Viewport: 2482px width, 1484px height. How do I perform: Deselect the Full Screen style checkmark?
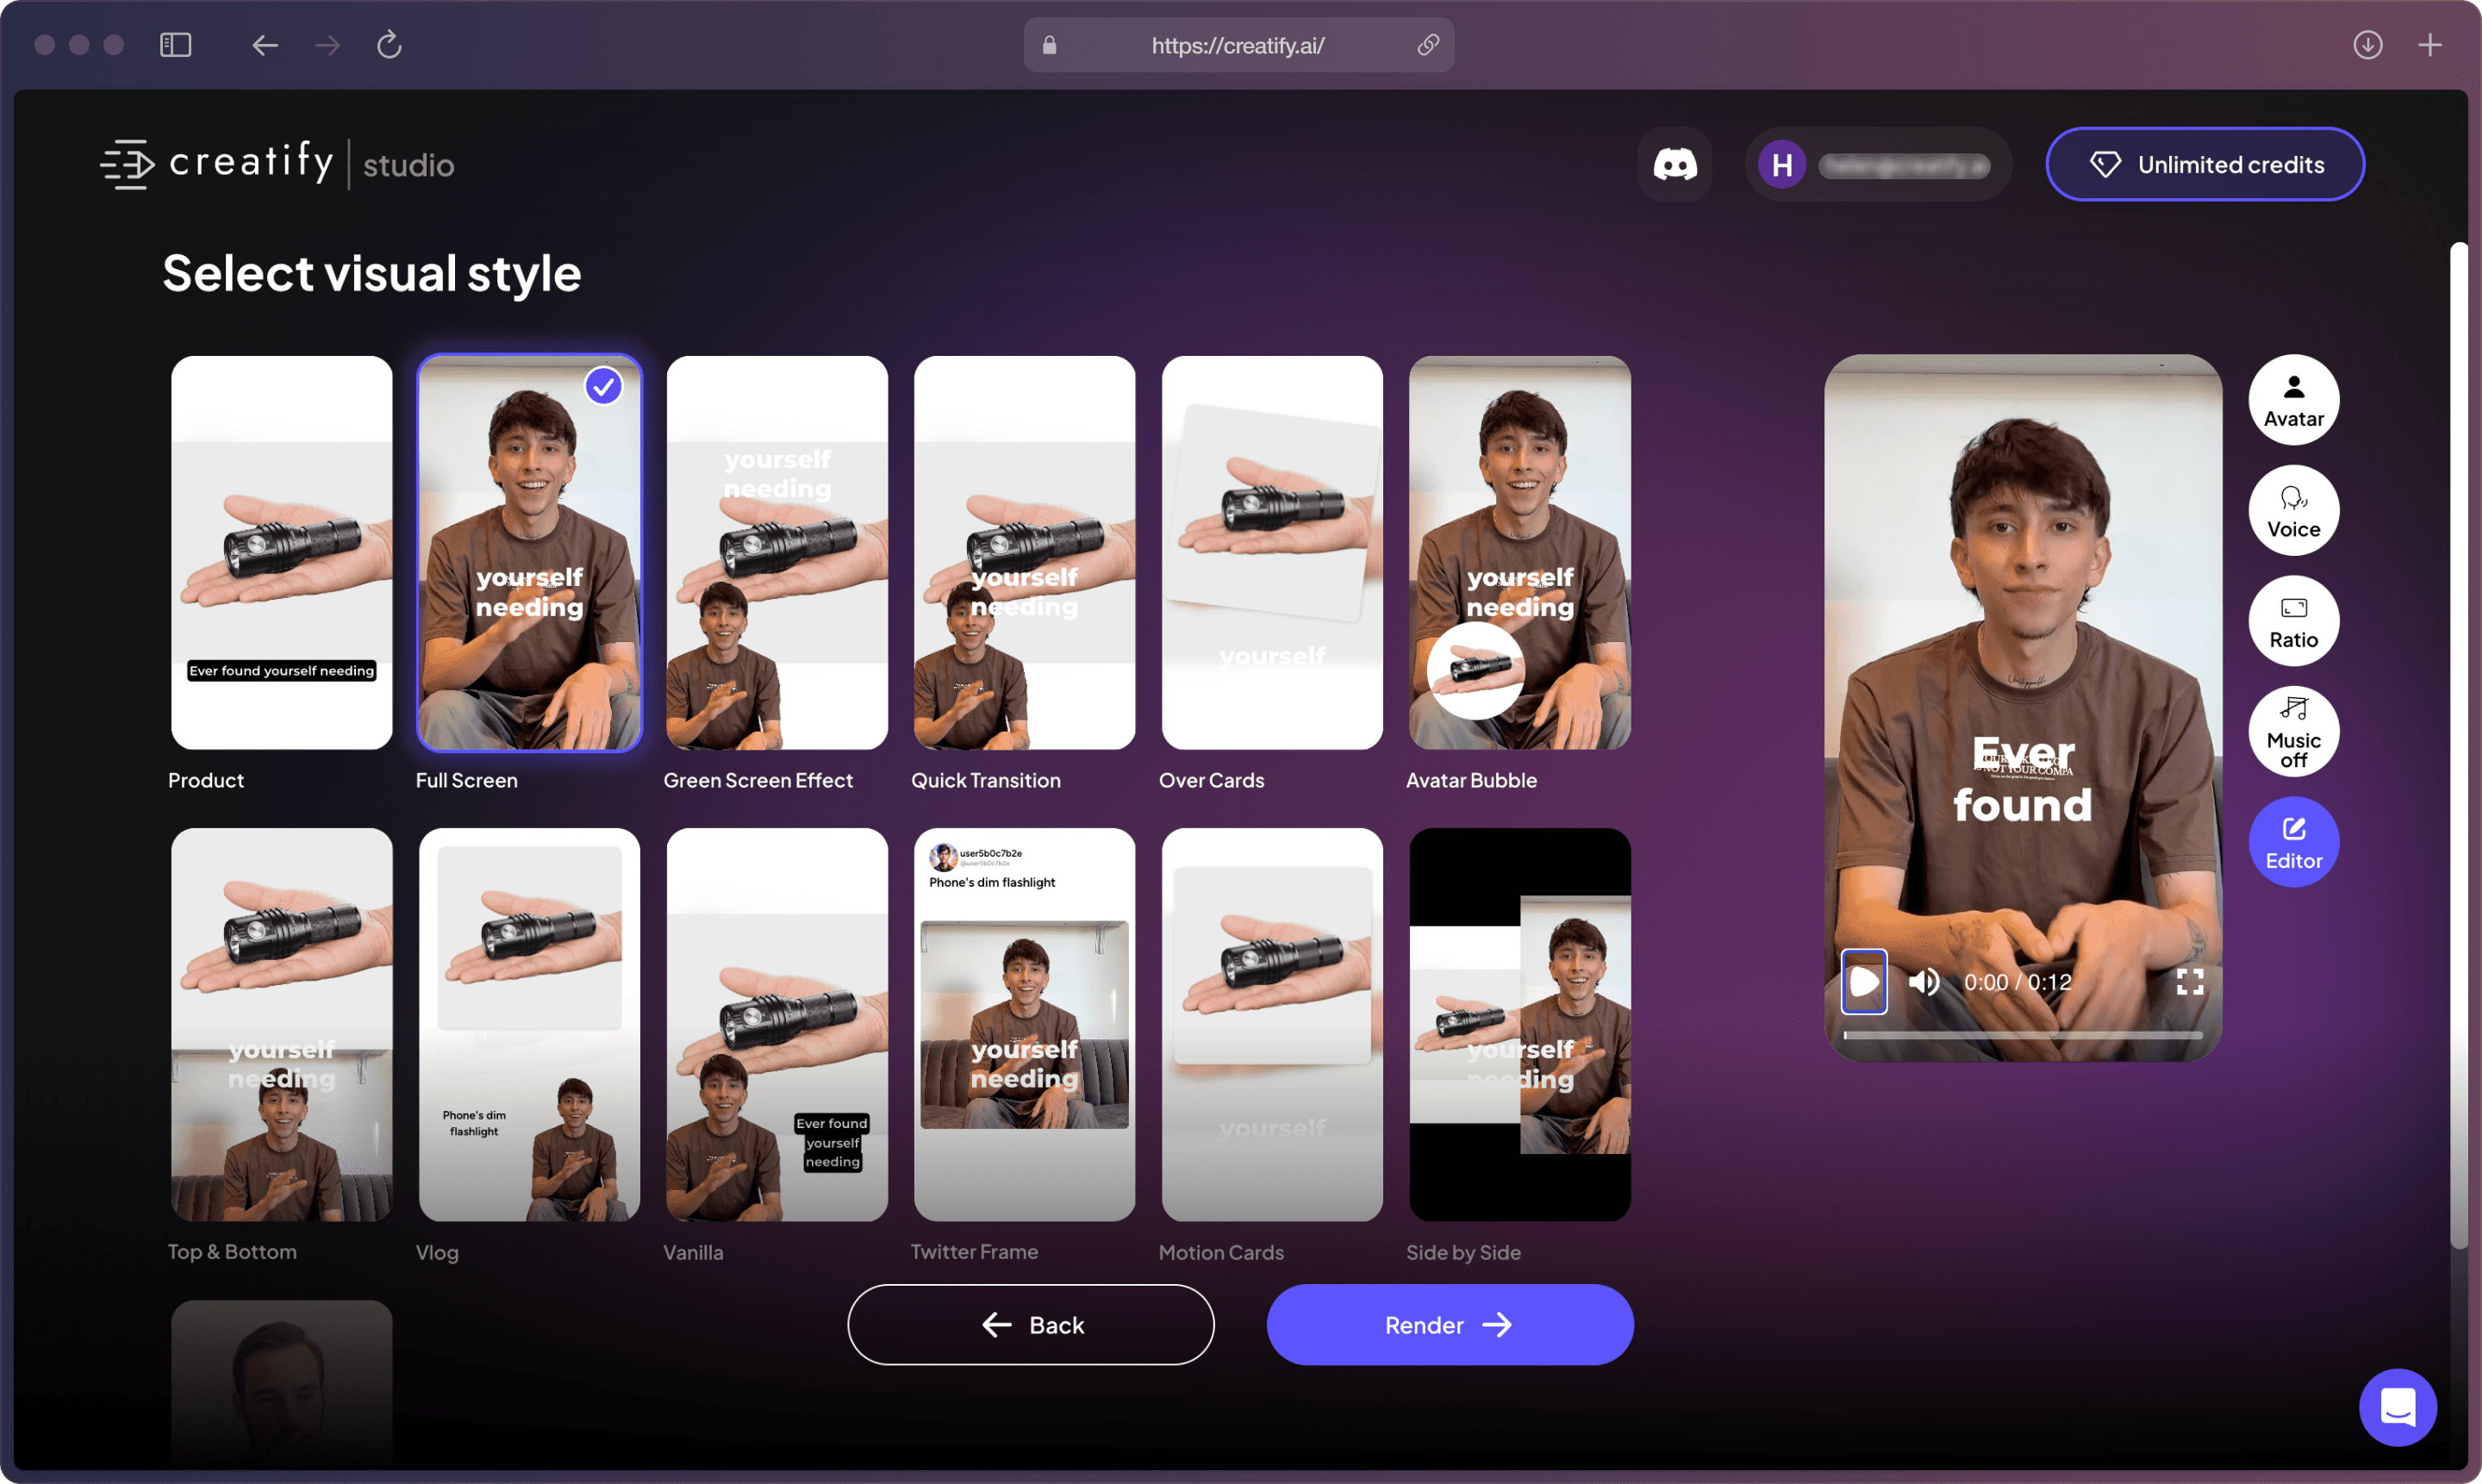pyautogui.click(x=603, y=386)
